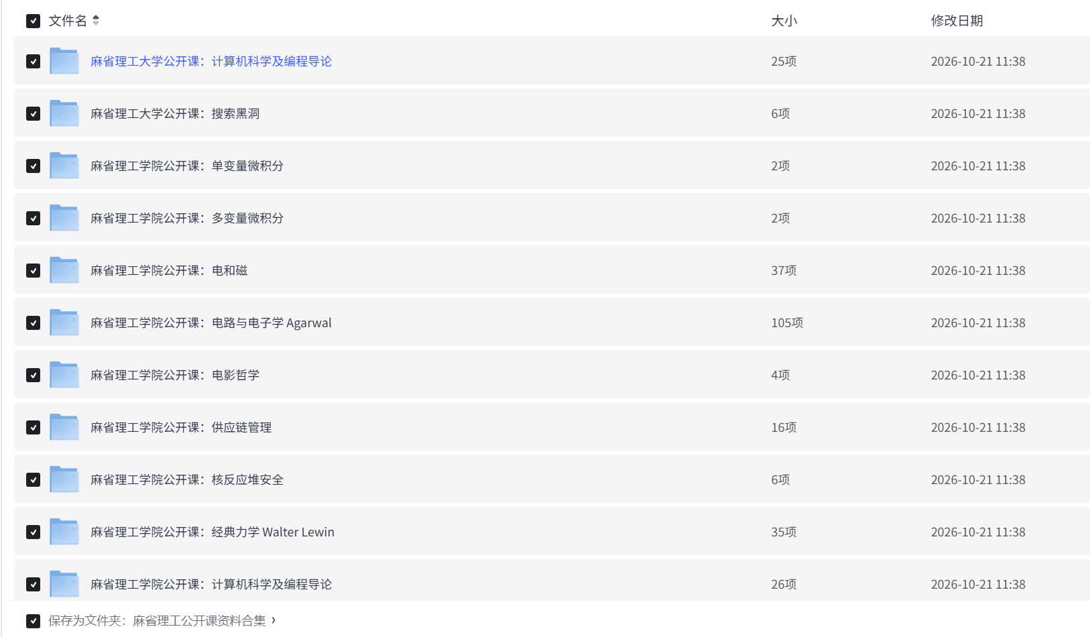
Task: Click the 修改日期 column header
Action: (x=957, y=21)
